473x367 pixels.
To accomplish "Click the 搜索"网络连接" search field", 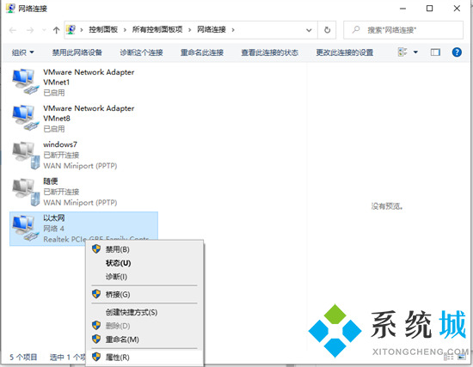I will 403,30.
